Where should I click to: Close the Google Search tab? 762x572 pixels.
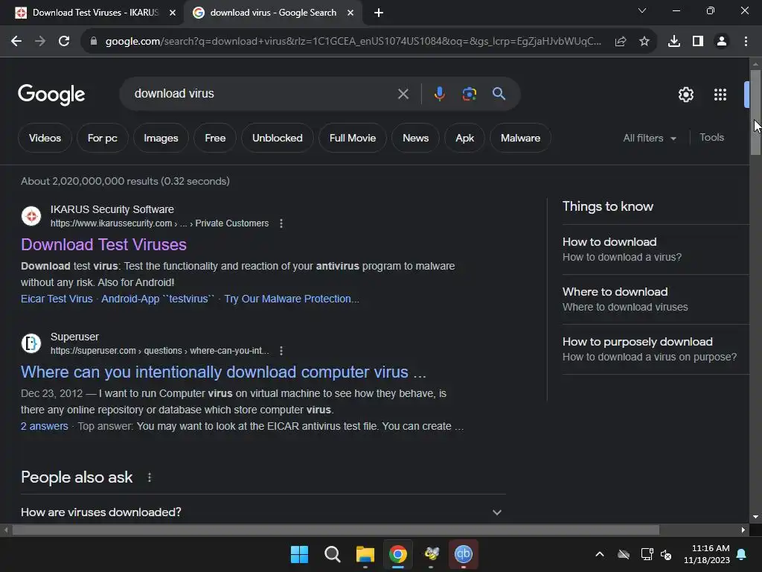tap(350, 13)
